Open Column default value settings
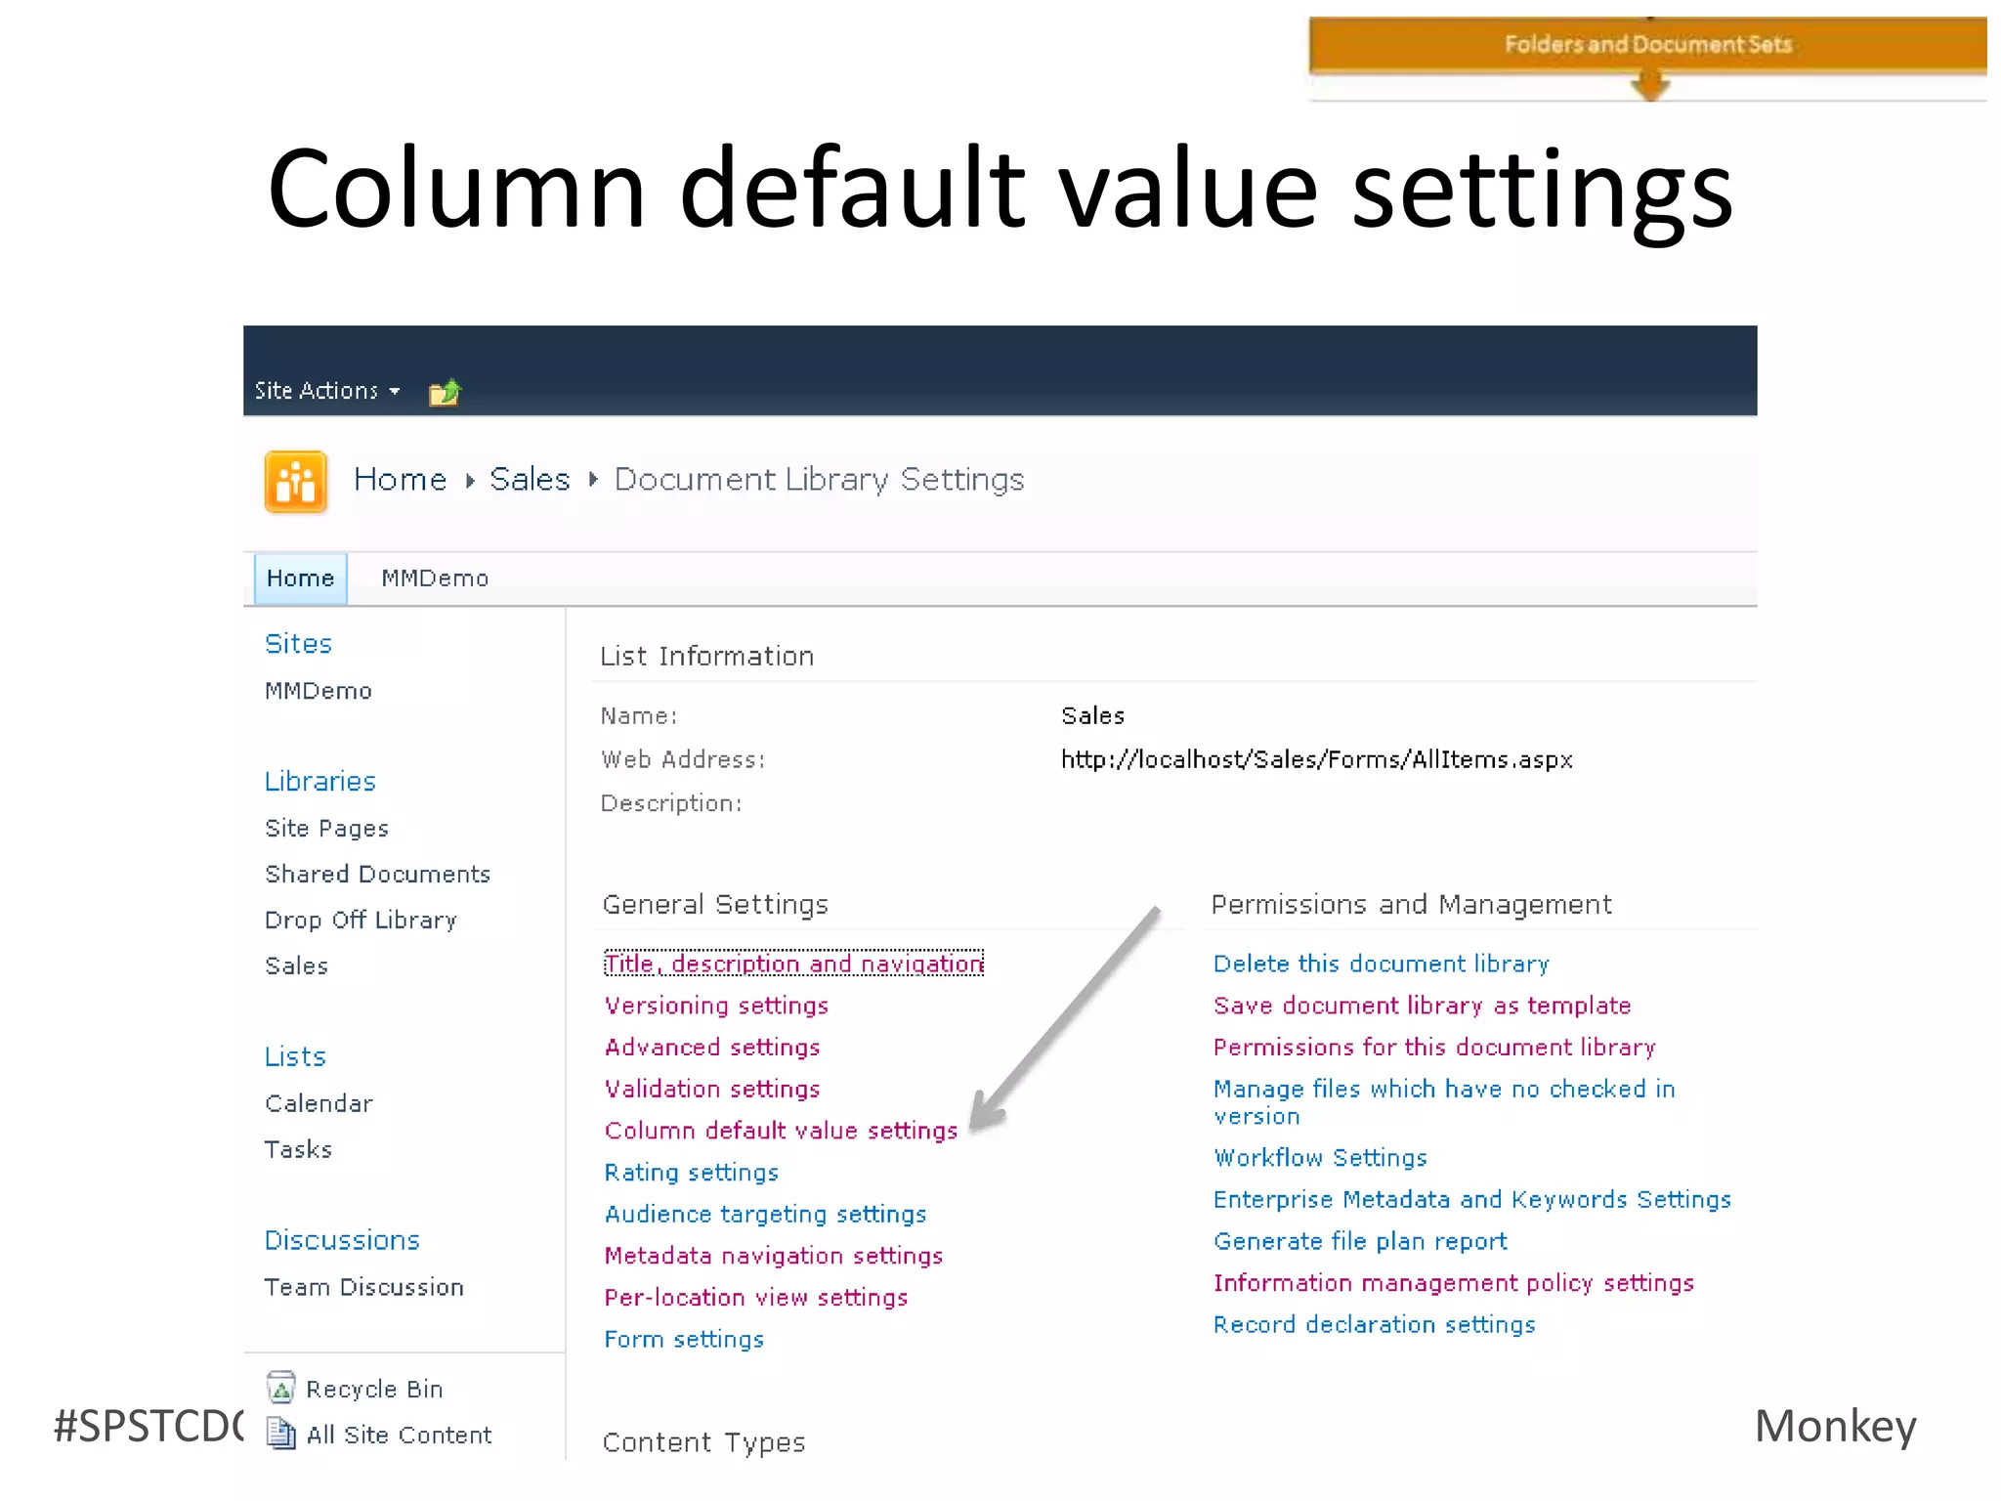This screenshot has height=1501, width=2001. coord(781,1131)
